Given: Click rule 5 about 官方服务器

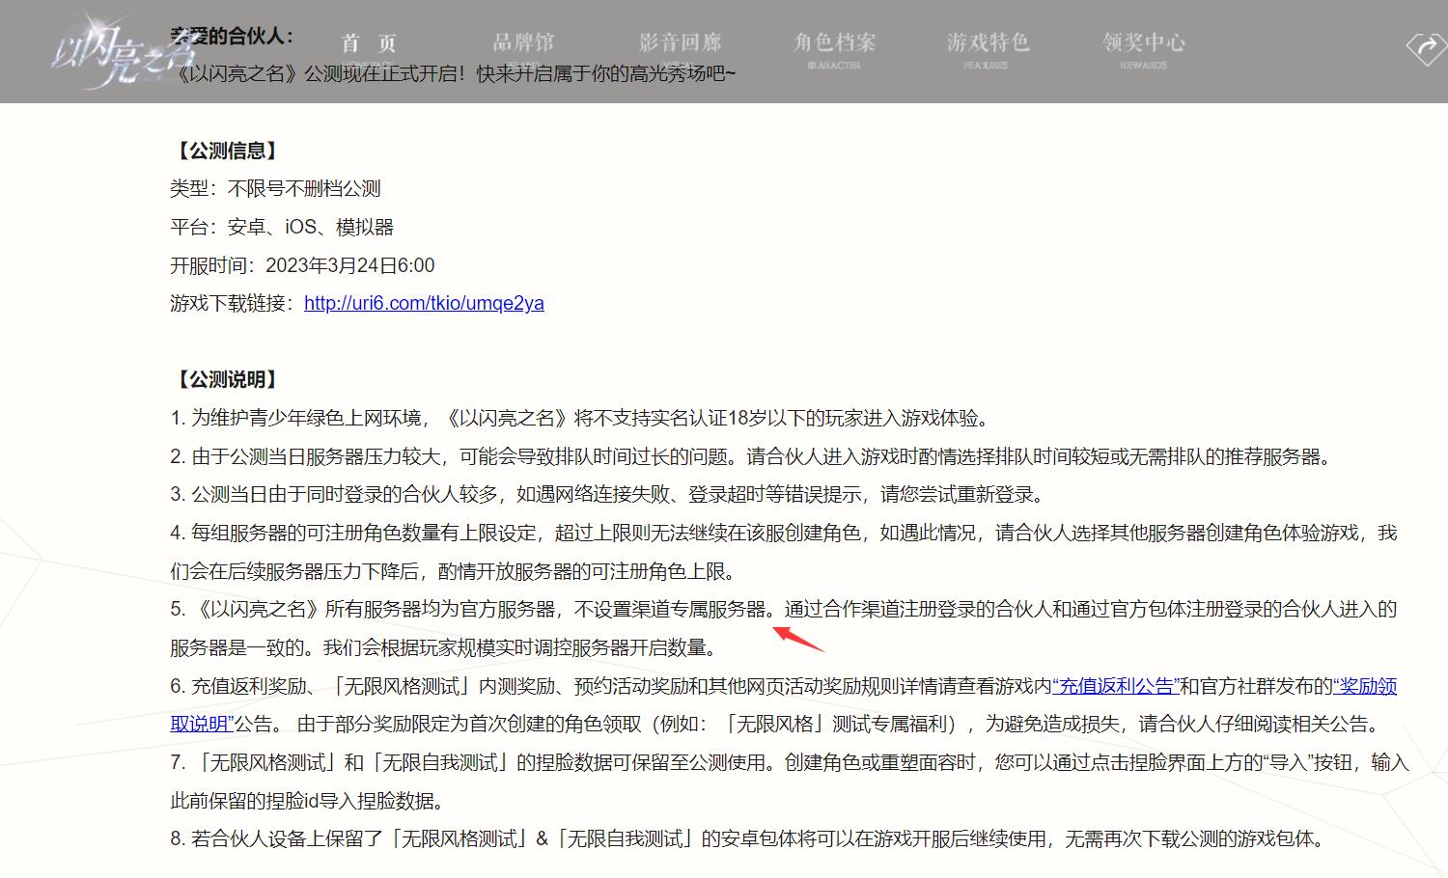Looking at the screenshot, I should pos(784,628).
